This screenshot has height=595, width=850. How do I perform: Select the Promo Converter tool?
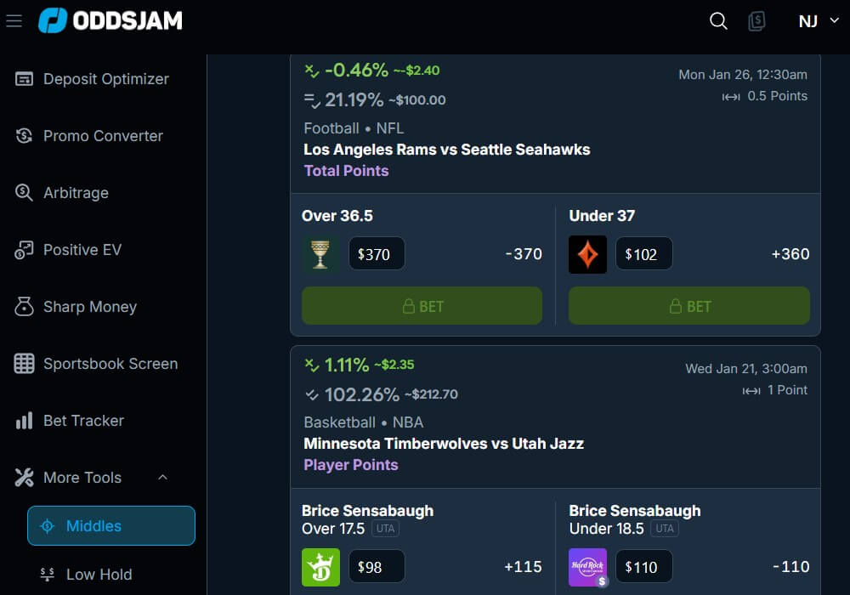pyautogui.click(x=103, y=135)
